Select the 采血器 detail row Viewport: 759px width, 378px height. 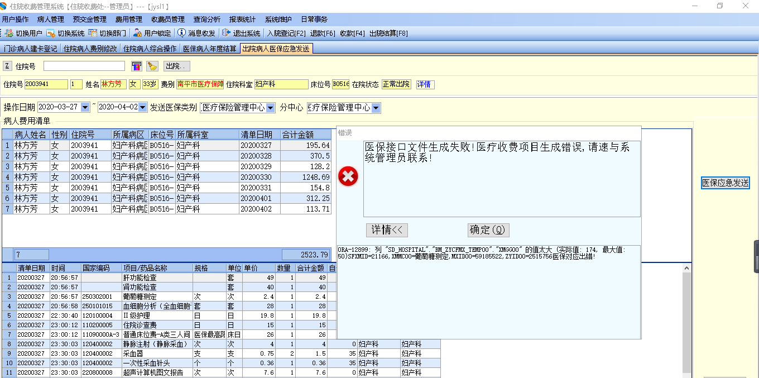[x=221, y=353]
